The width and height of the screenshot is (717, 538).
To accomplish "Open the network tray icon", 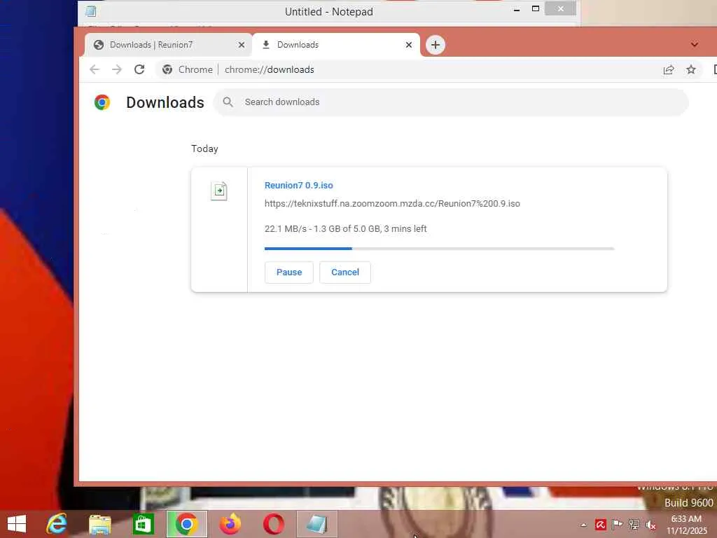I will tap(634, 524).
